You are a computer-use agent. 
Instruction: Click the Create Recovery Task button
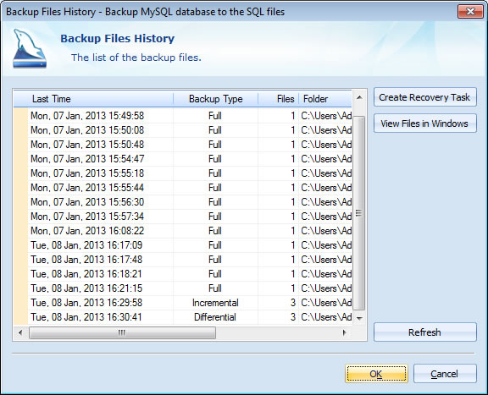[x=424, y=97]
